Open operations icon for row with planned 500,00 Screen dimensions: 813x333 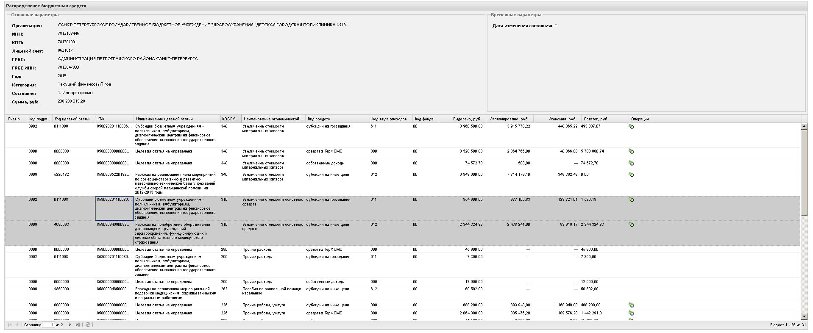tap(631, 163)
